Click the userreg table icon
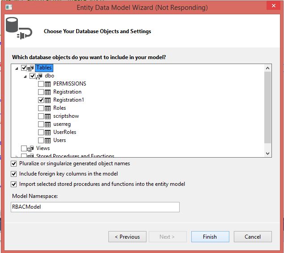This screenshot has height=253, width=284. [47, 124]
